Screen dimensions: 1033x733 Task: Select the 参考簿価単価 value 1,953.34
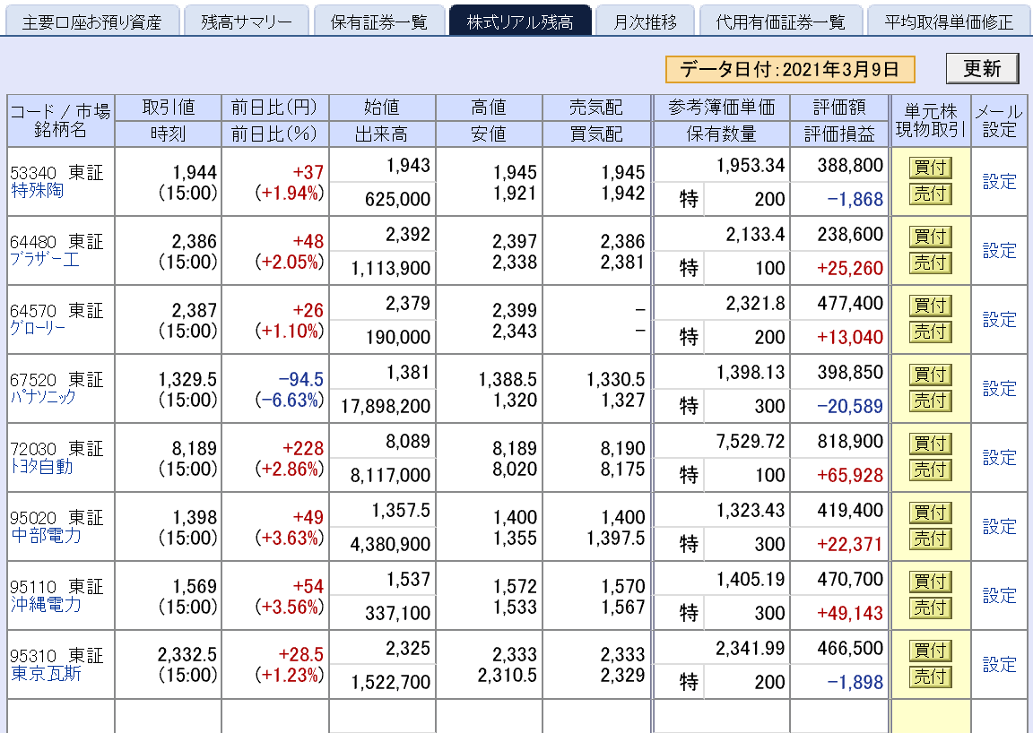(751, 165)
